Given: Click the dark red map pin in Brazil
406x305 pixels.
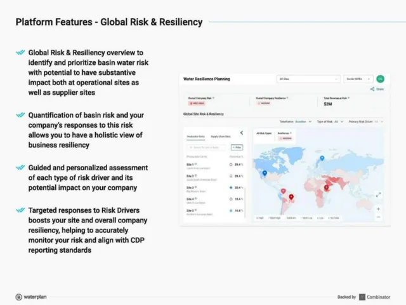Looking at the screenshot, I should click(x=291, y=198).
